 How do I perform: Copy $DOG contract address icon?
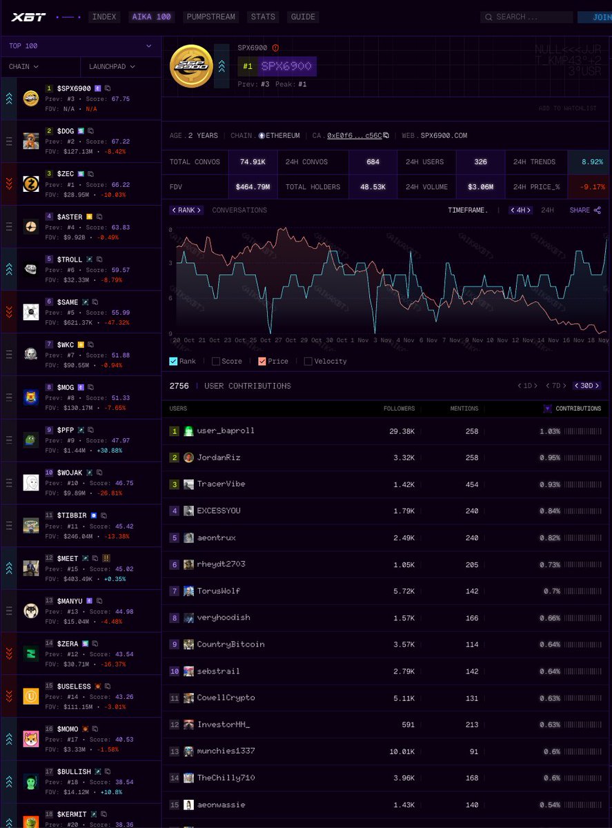(x=91, y=131)
